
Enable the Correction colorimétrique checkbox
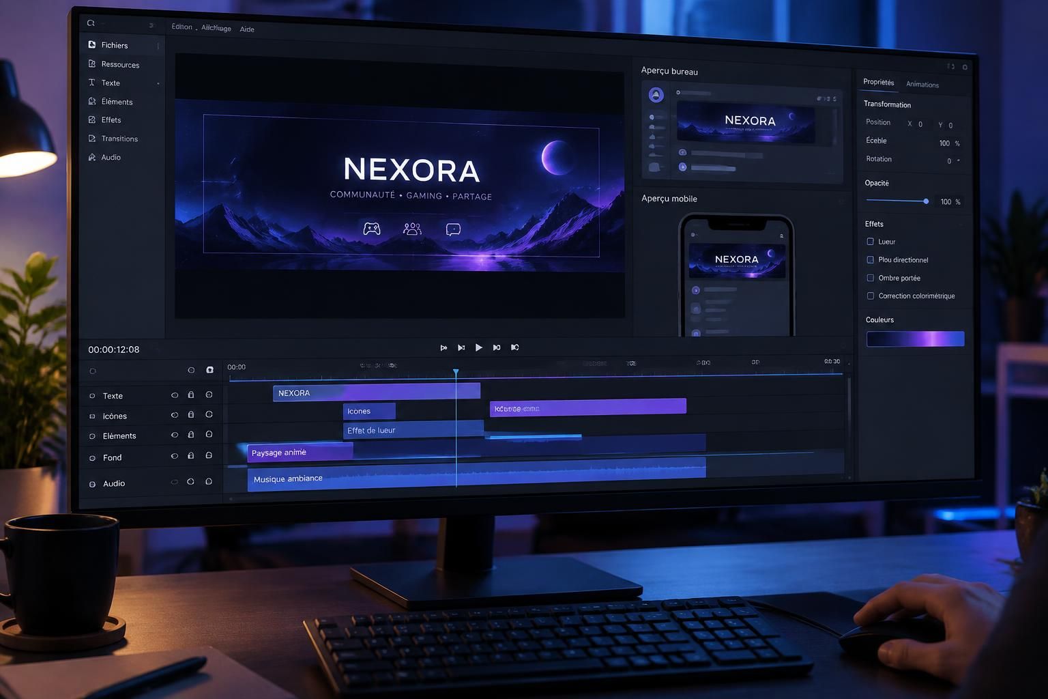(870, 296)
